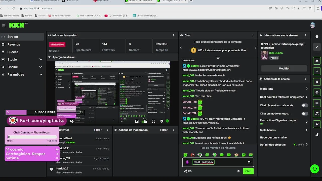322x181 pixels.
Task: Show the previous top donor slide
Action: pyautogui.click(x=181, y=48)
